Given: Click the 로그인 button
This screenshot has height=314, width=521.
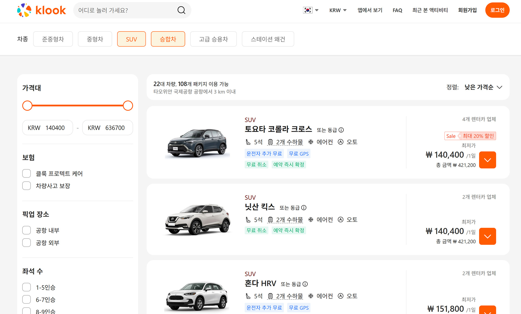Looking at the screenshot, I should 497,10.
